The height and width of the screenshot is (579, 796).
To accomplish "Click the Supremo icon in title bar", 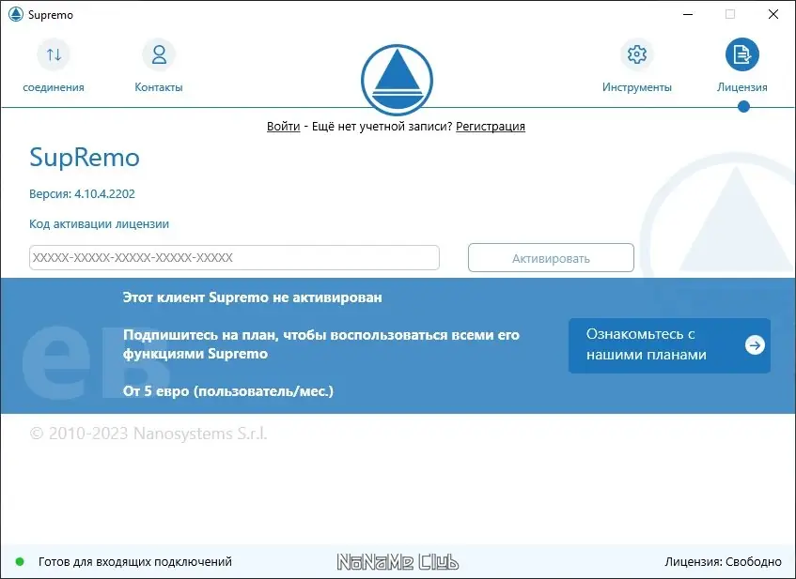I will pyautogui.click(x=16, y=14).
